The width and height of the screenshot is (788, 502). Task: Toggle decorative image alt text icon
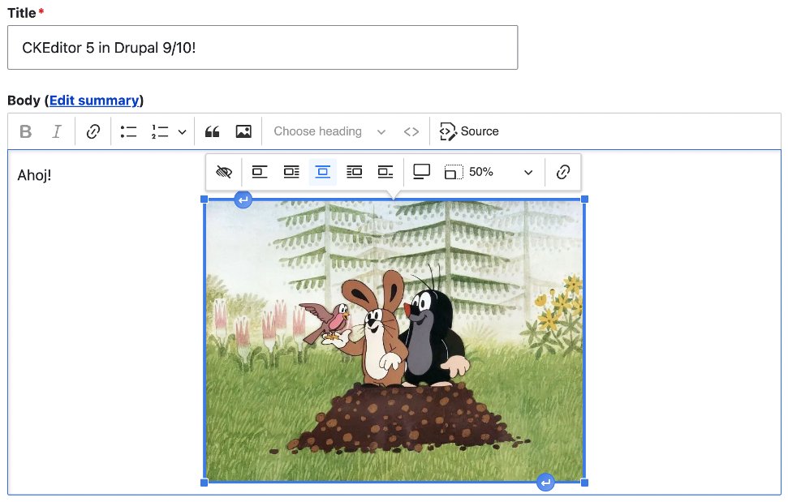coord(224,172)
